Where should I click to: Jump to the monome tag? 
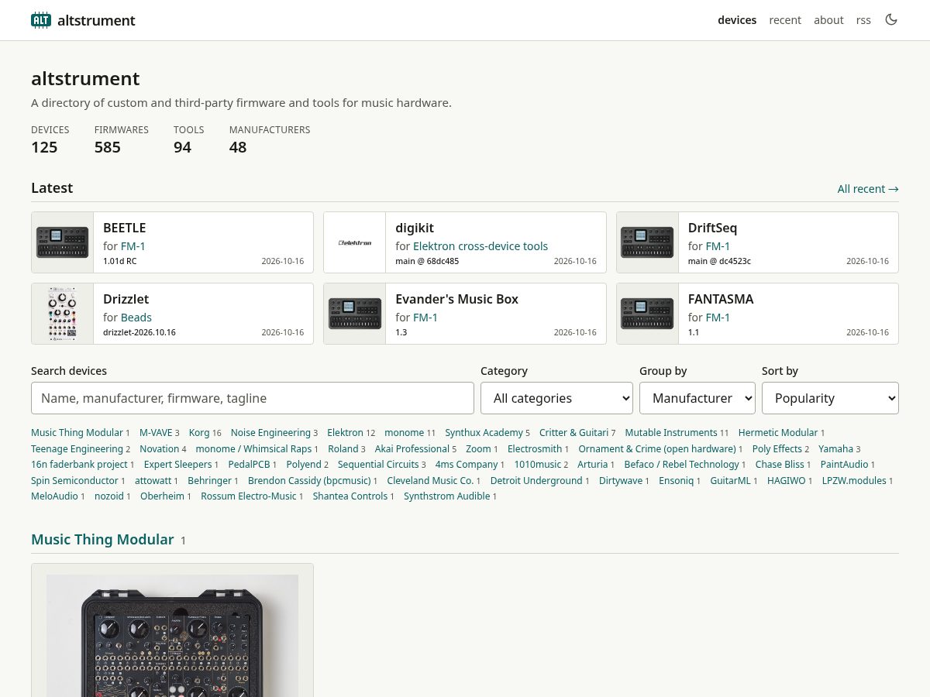(405, 433)
